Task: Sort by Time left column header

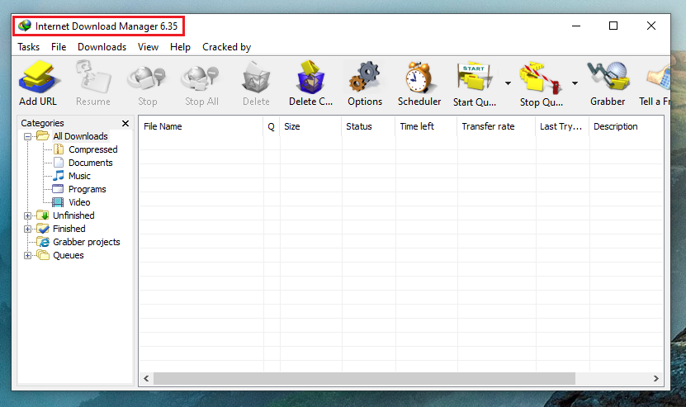Action: [x=427, y=126]
